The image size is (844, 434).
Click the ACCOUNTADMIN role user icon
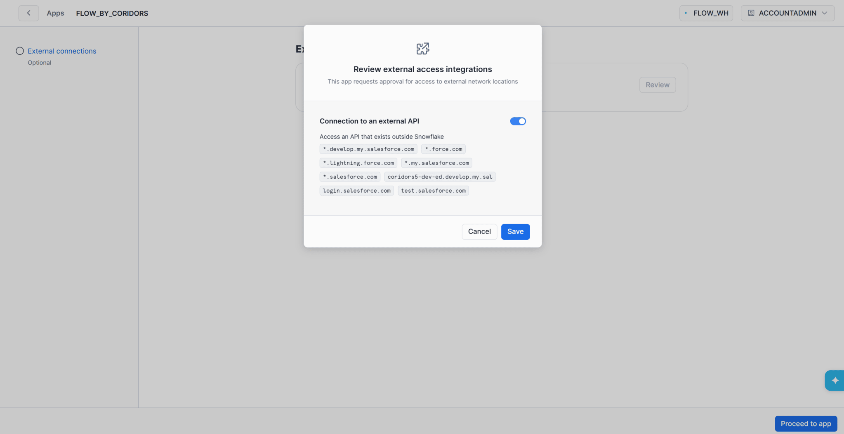click(751, 13)
